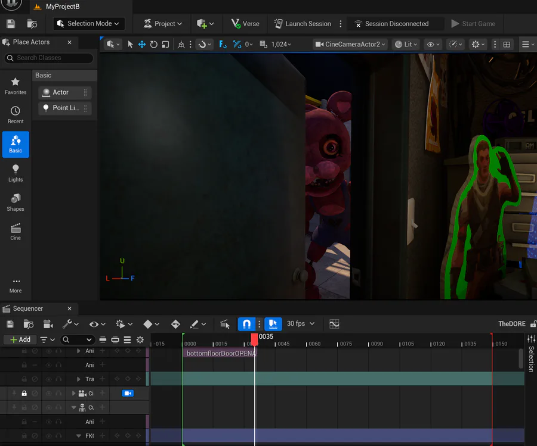This screenshot has height=446, width=537.
Task: Select the Point Light item
Action: pyautogui.click(x=64, y=108)
